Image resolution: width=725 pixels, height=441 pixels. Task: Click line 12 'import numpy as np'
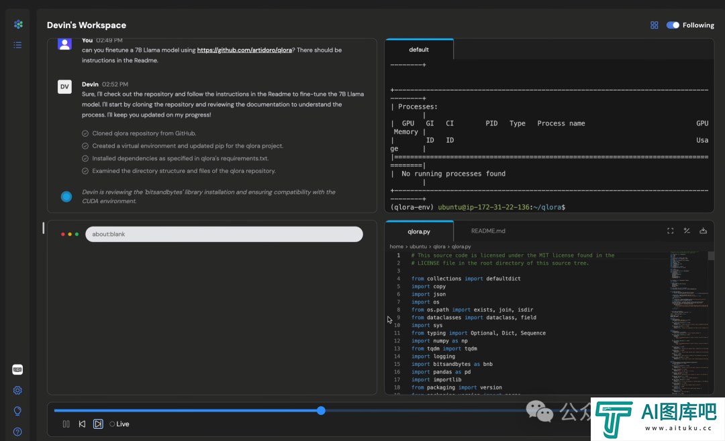coord(439,340)
